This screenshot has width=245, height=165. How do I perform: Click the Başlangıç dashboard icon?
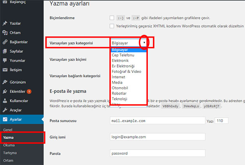click(x=5, y=2)
